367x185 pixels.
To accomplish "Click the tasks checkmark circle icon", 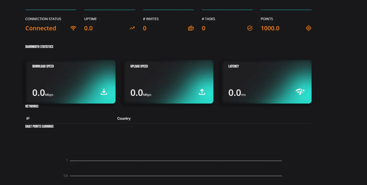I will tap(250, 28).
